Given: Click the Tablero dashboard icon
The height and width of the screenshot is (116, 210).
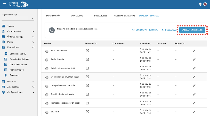Looking at the screenshot, I should (3, 26).
